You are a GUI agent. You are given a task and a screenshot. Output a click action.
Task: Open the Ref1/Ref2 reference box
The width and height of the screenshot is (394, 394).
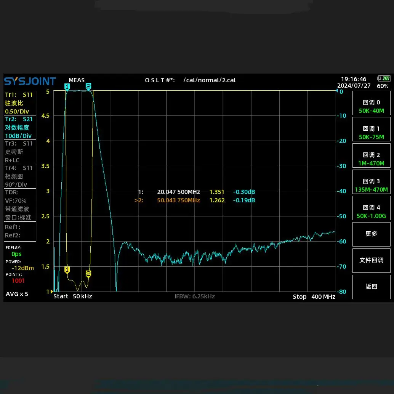coord(20,231)
